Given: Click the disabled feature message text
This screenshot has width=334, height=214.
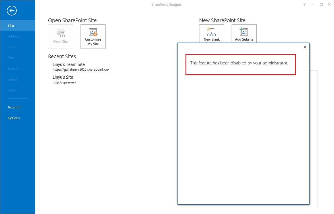Looking at the screenshot, I should pos(239,63).
